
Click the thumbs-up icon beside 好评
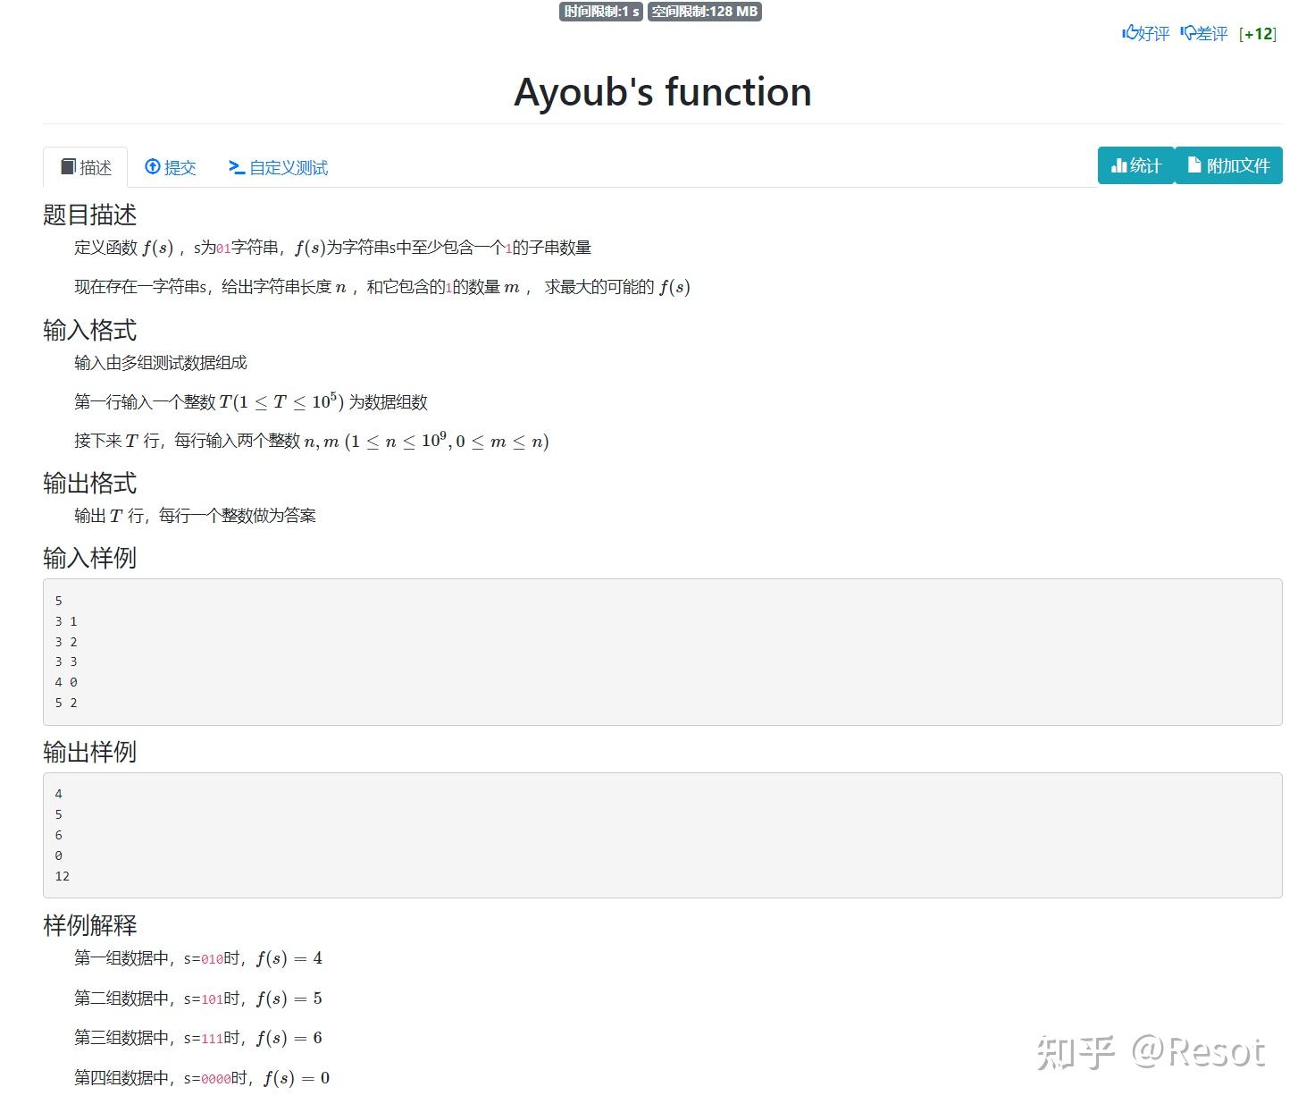click(1128, 34)
